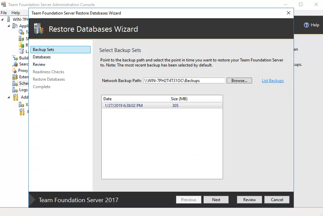
Task: Select the Complete wizard step
Action: 42,87
